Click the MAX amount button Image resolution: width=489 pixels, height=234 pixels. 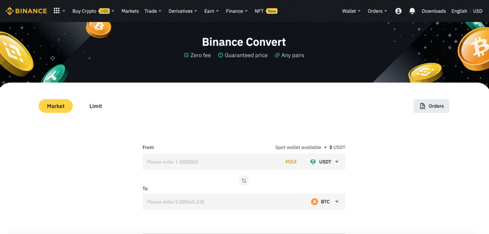pyautogui.click(x=291, y=162)
